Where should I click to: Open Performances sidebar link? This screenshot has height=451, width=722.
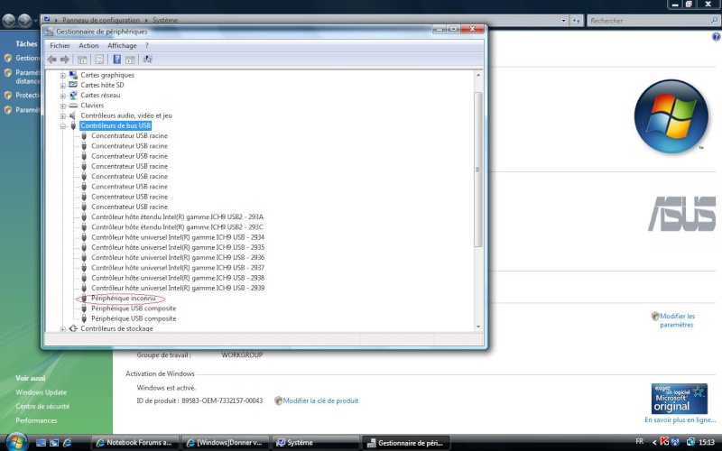[36, 420]
